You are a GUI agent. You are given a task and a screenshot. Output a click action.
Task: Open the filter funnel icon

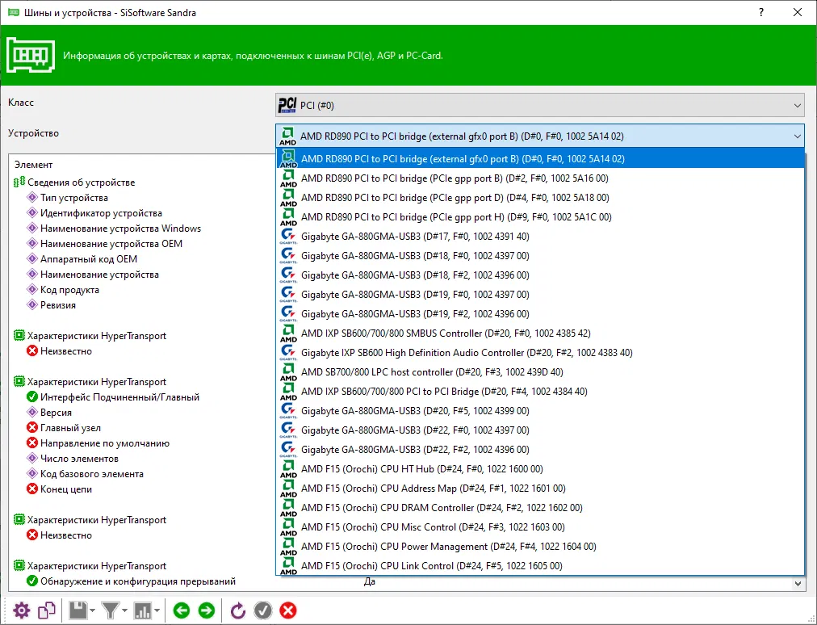click(x=111, y=610)
